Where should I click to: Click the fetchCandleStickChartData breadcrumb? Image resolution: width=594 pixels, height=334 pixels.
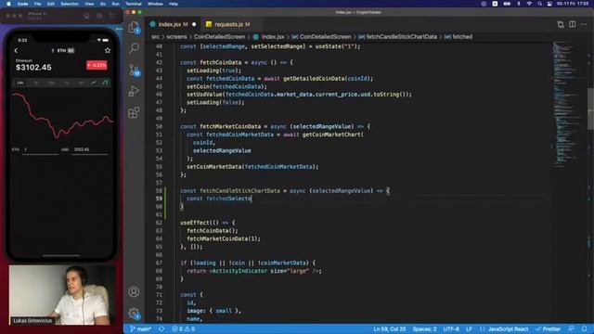[401, 37]
